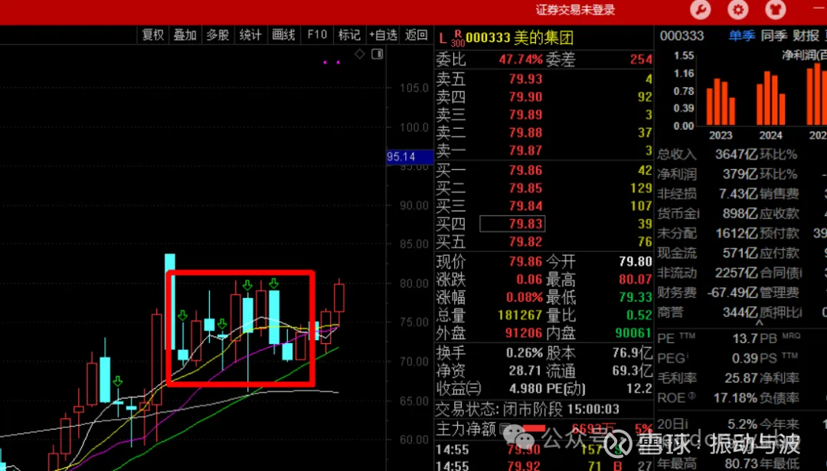Switch to the 单季 tab
Image resolution: width=827 pixels, height=471 pixels.
tap(741, 36)
